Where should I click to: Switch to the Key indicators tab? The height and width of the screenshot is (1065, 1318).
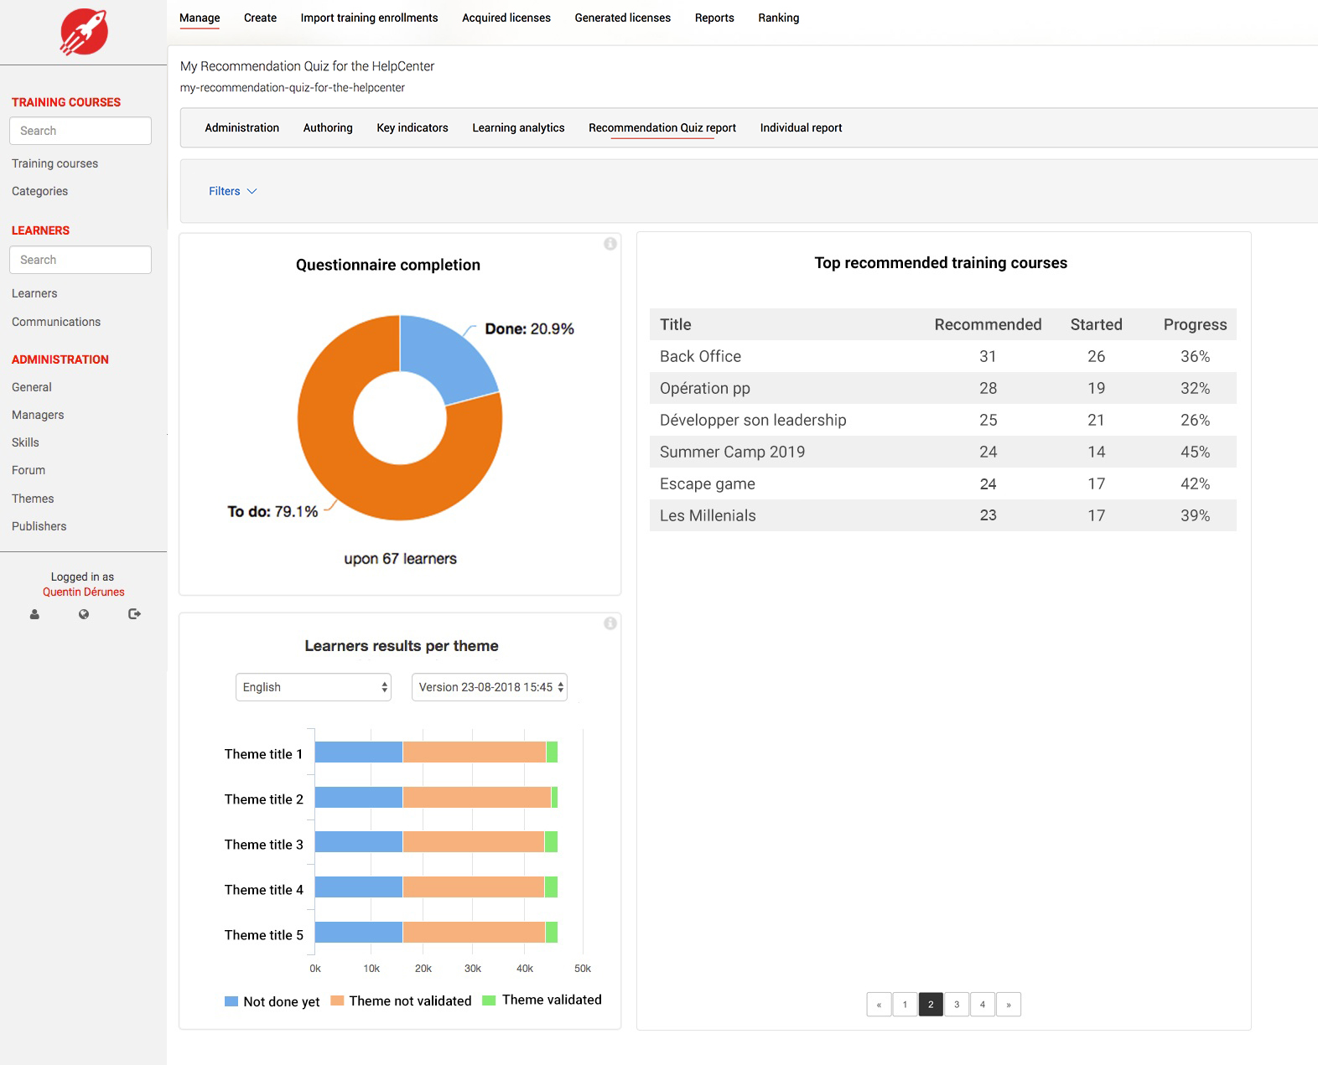(413, 127)
